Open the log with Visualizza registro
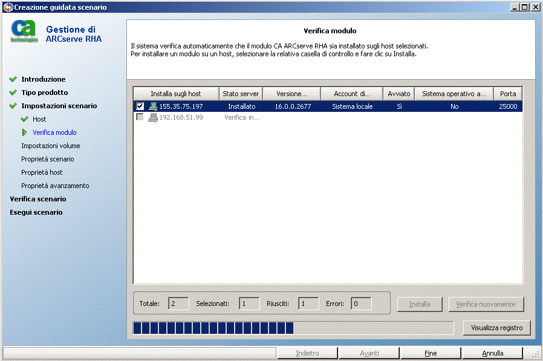Viewport: 543px width, 361px height. pos(496,328)
